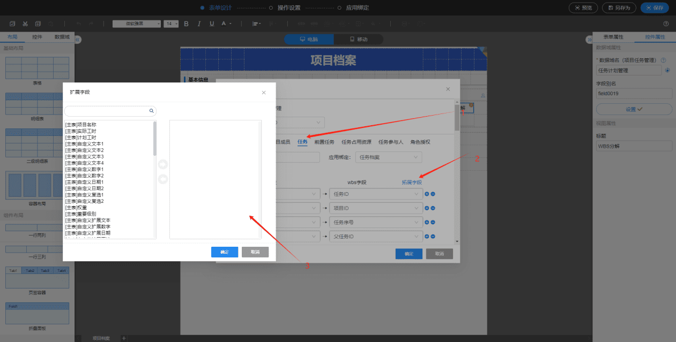Click the 数据域名 input showing 任务计划管理
Viewport: 676px width, 342px height.
coord(629,70)
